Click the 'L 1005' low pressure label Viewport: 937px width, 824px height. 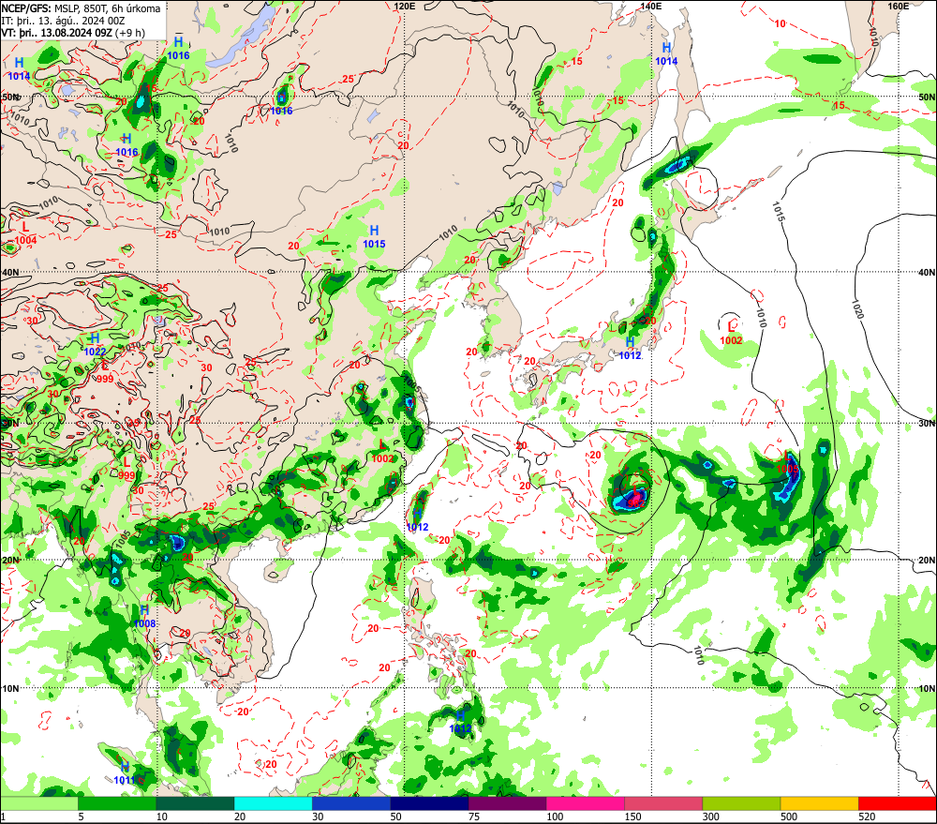pyautogui.click(x=788, y=463)
